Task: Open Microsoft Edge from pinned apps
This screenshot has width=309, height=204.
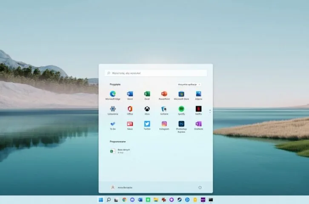Action: point(113,95)
